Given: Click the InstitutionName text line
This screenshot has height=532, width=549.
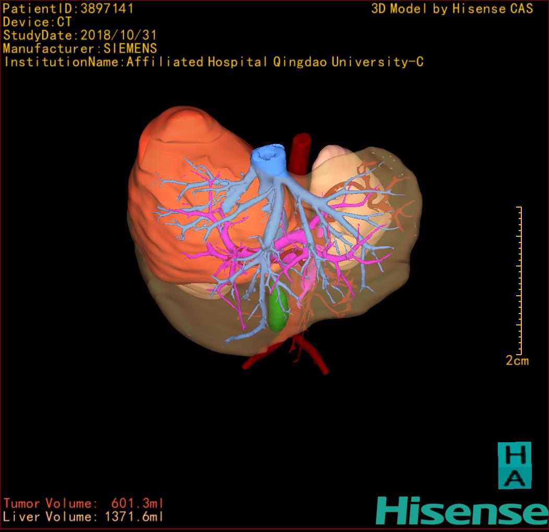Looking at the screenshot, I should [213, 62].
